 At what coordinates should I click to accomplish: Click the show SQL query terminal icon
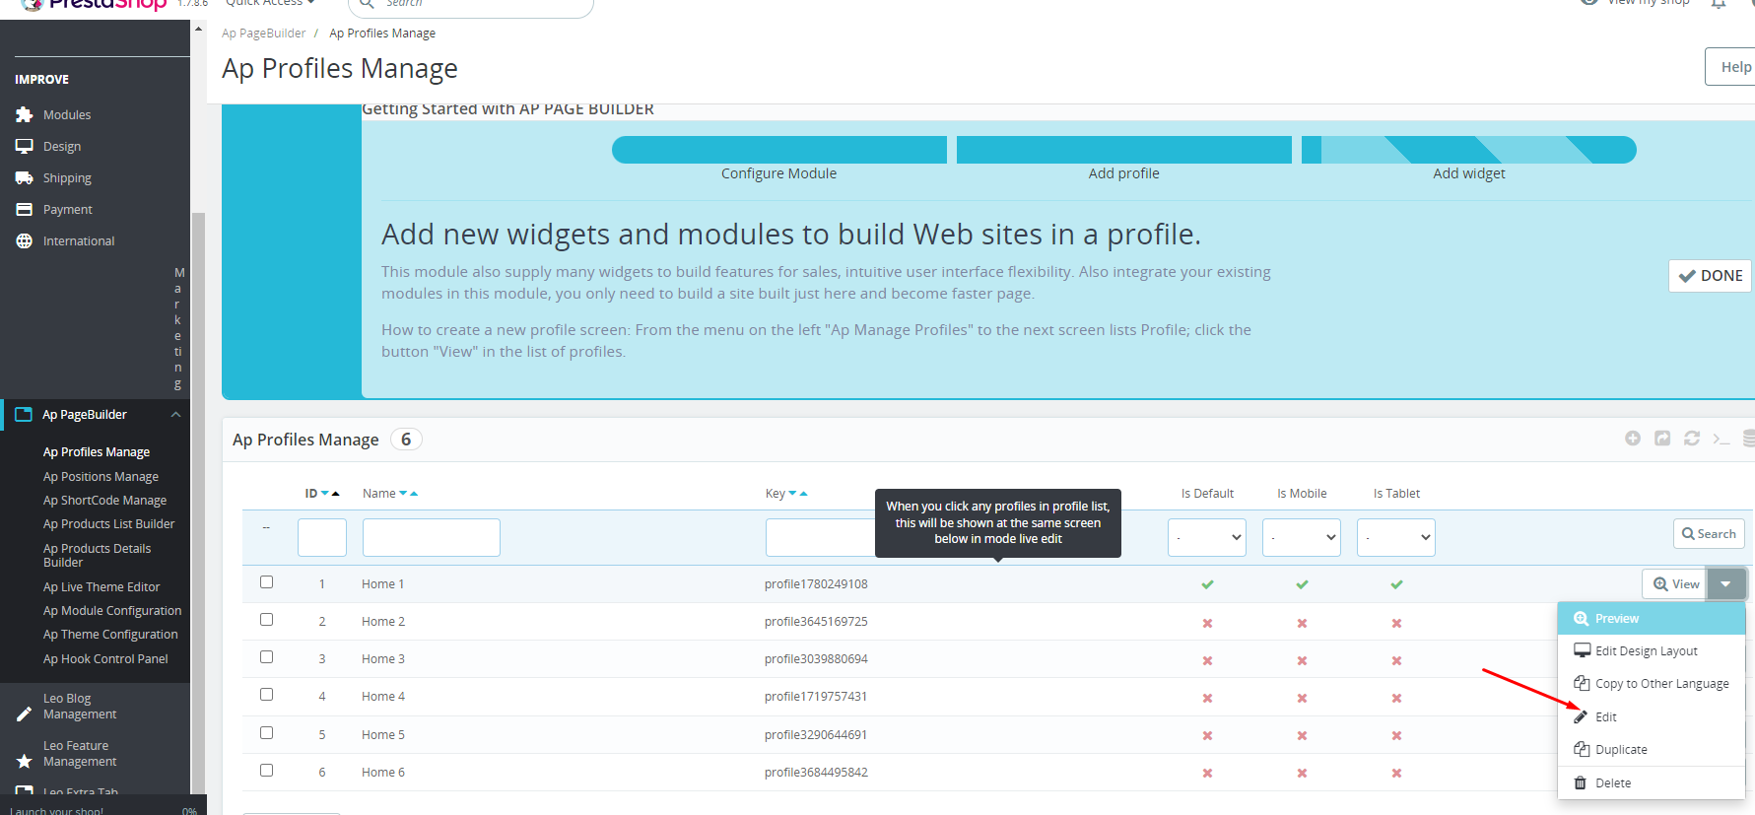tap(1721, 439)
